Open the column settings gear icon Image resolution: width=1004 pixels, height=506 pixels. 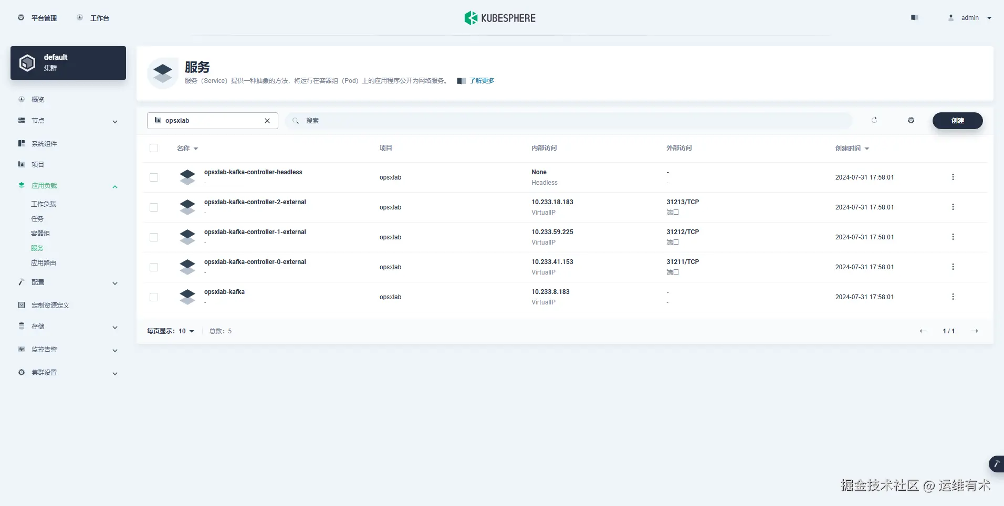pyautogui.click(x=911, y=120)
